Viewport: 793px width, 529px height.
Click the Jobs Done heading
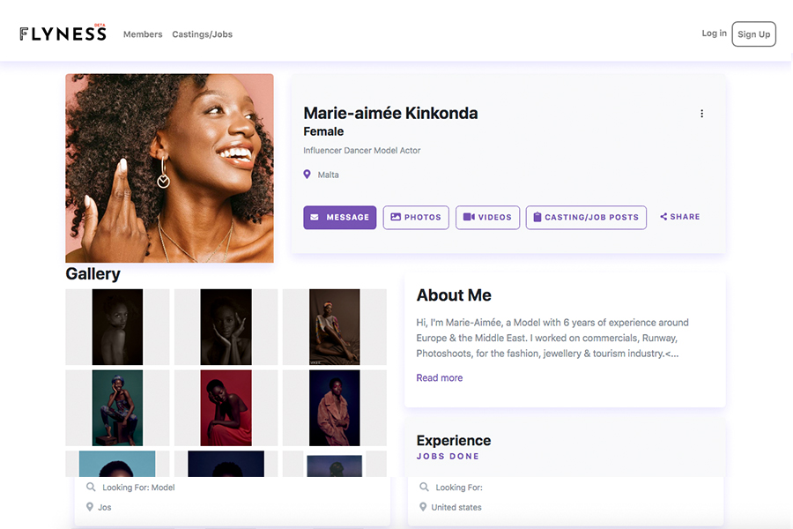click(448, 456)
